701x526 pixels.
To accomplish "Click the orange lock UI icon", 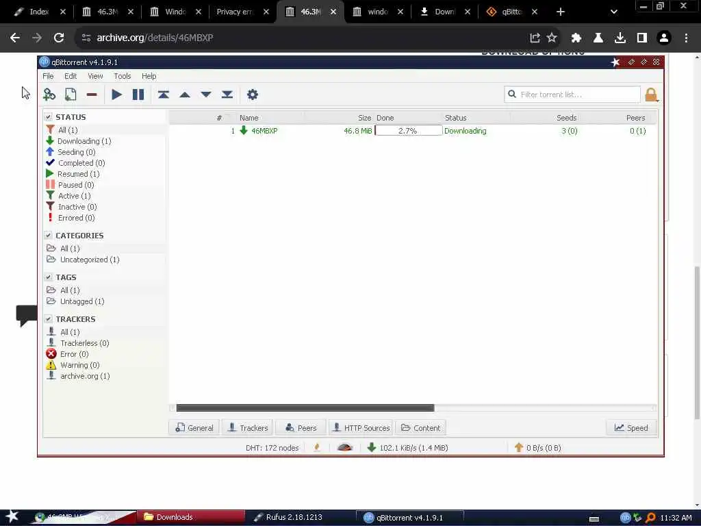I will coord(651,95).
